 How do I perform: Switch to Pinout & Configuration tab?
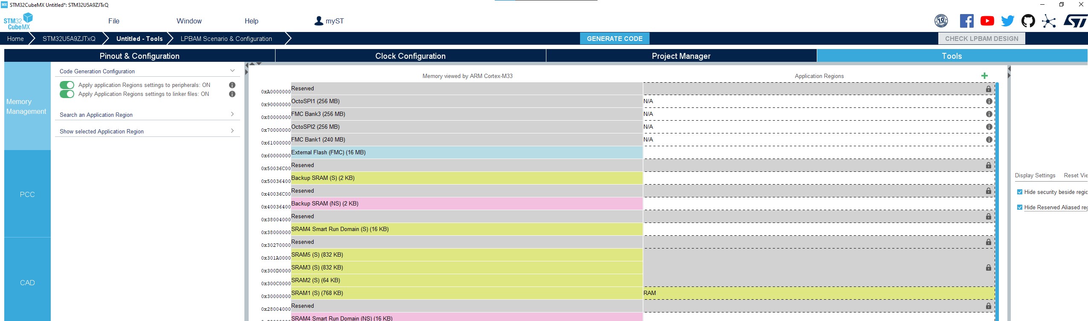139,56
